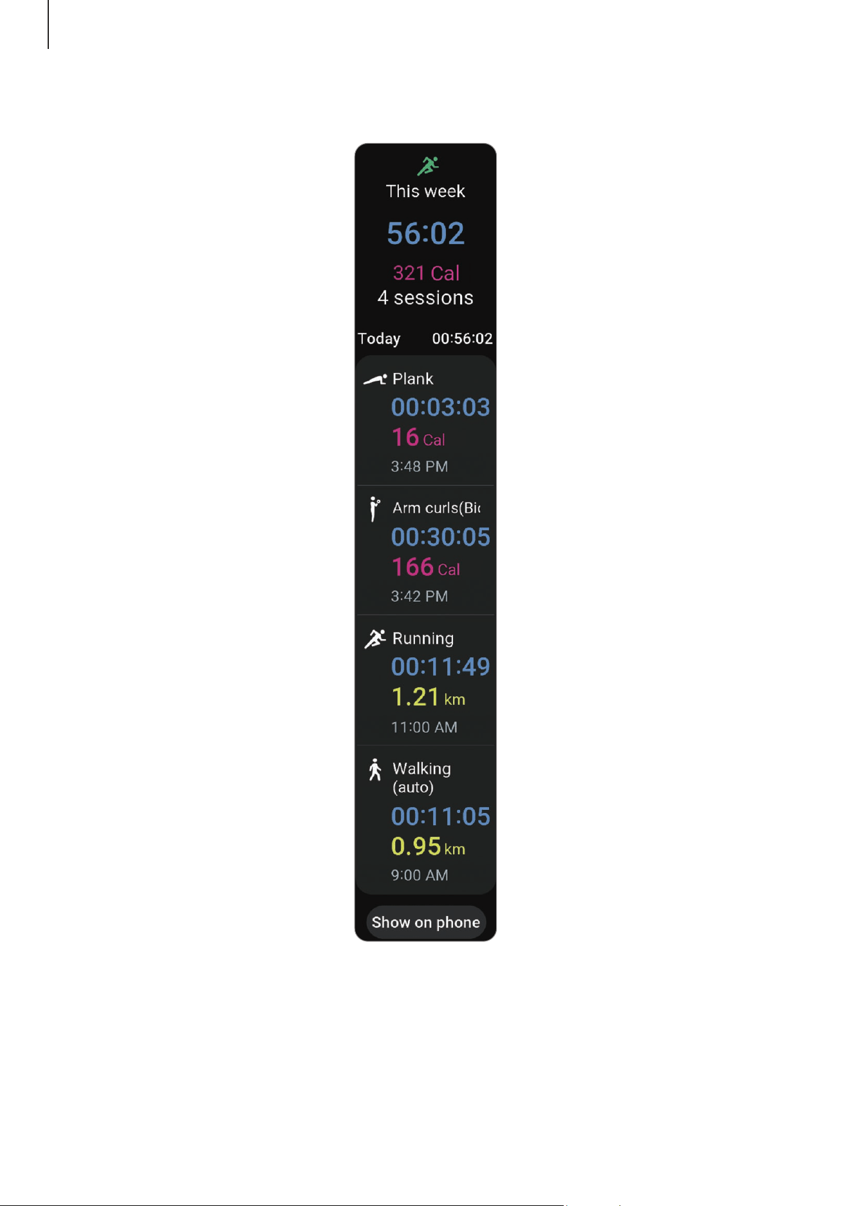The image size is (852, 1206).
Task: Select the 321 Cal weekly summary
Action: click(x=426, y=273)
